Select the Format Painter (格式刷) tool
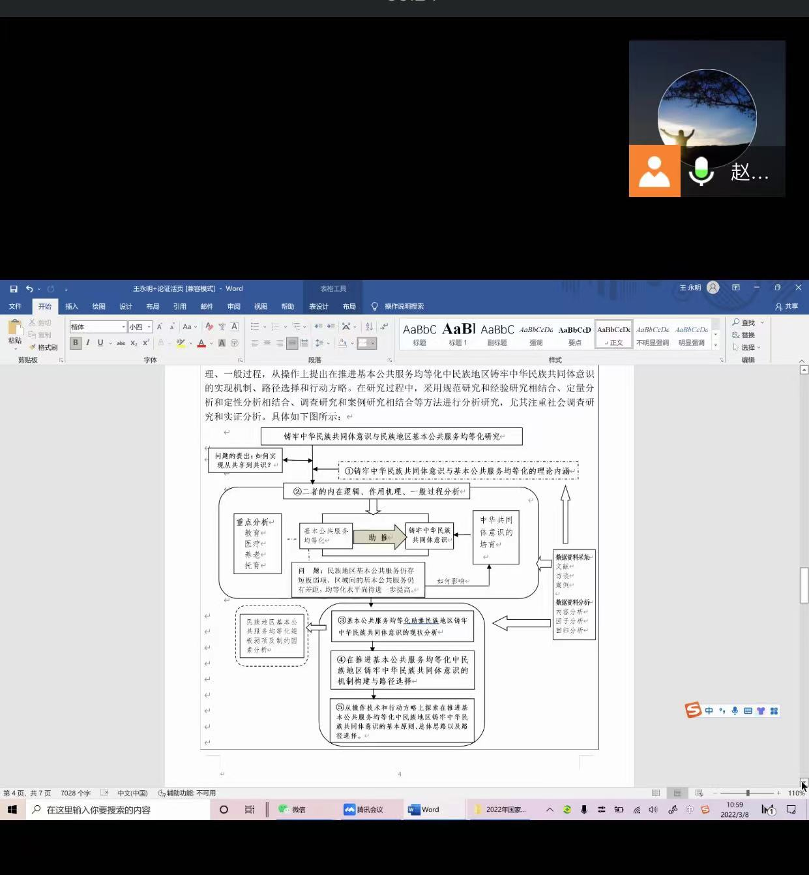 (x=44, y=347)
